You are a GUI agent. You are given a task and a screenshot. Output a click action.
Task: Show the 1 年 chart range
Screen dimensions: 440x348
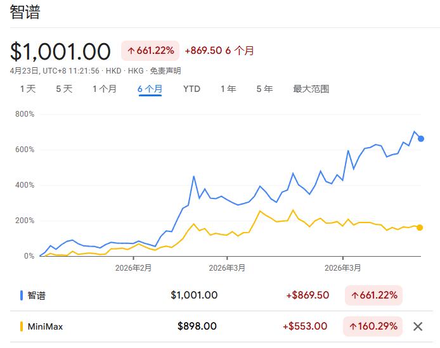click(228, 89)
